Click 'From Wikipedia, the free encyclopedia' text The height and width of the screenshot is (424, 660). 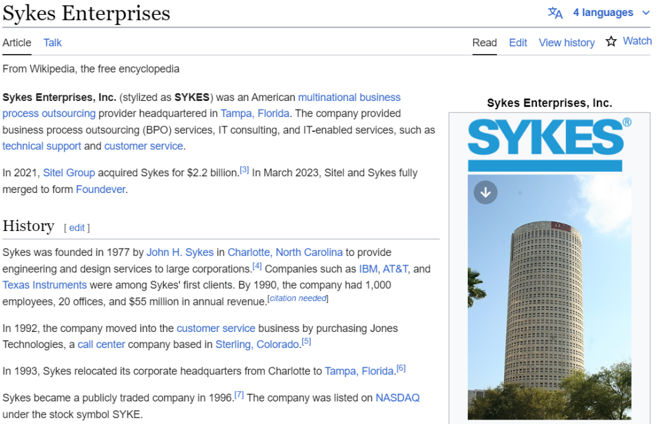(91, 69)
